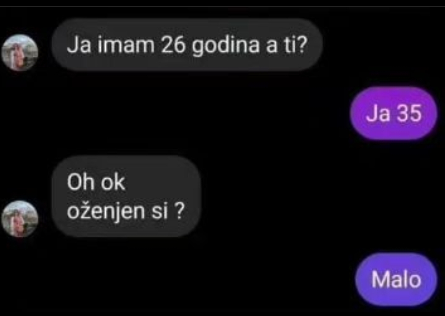Image resolution: width=445 pixels, height=316 pixels.
Task: Click the "Oh ok" text line
Action: point(96,182)
